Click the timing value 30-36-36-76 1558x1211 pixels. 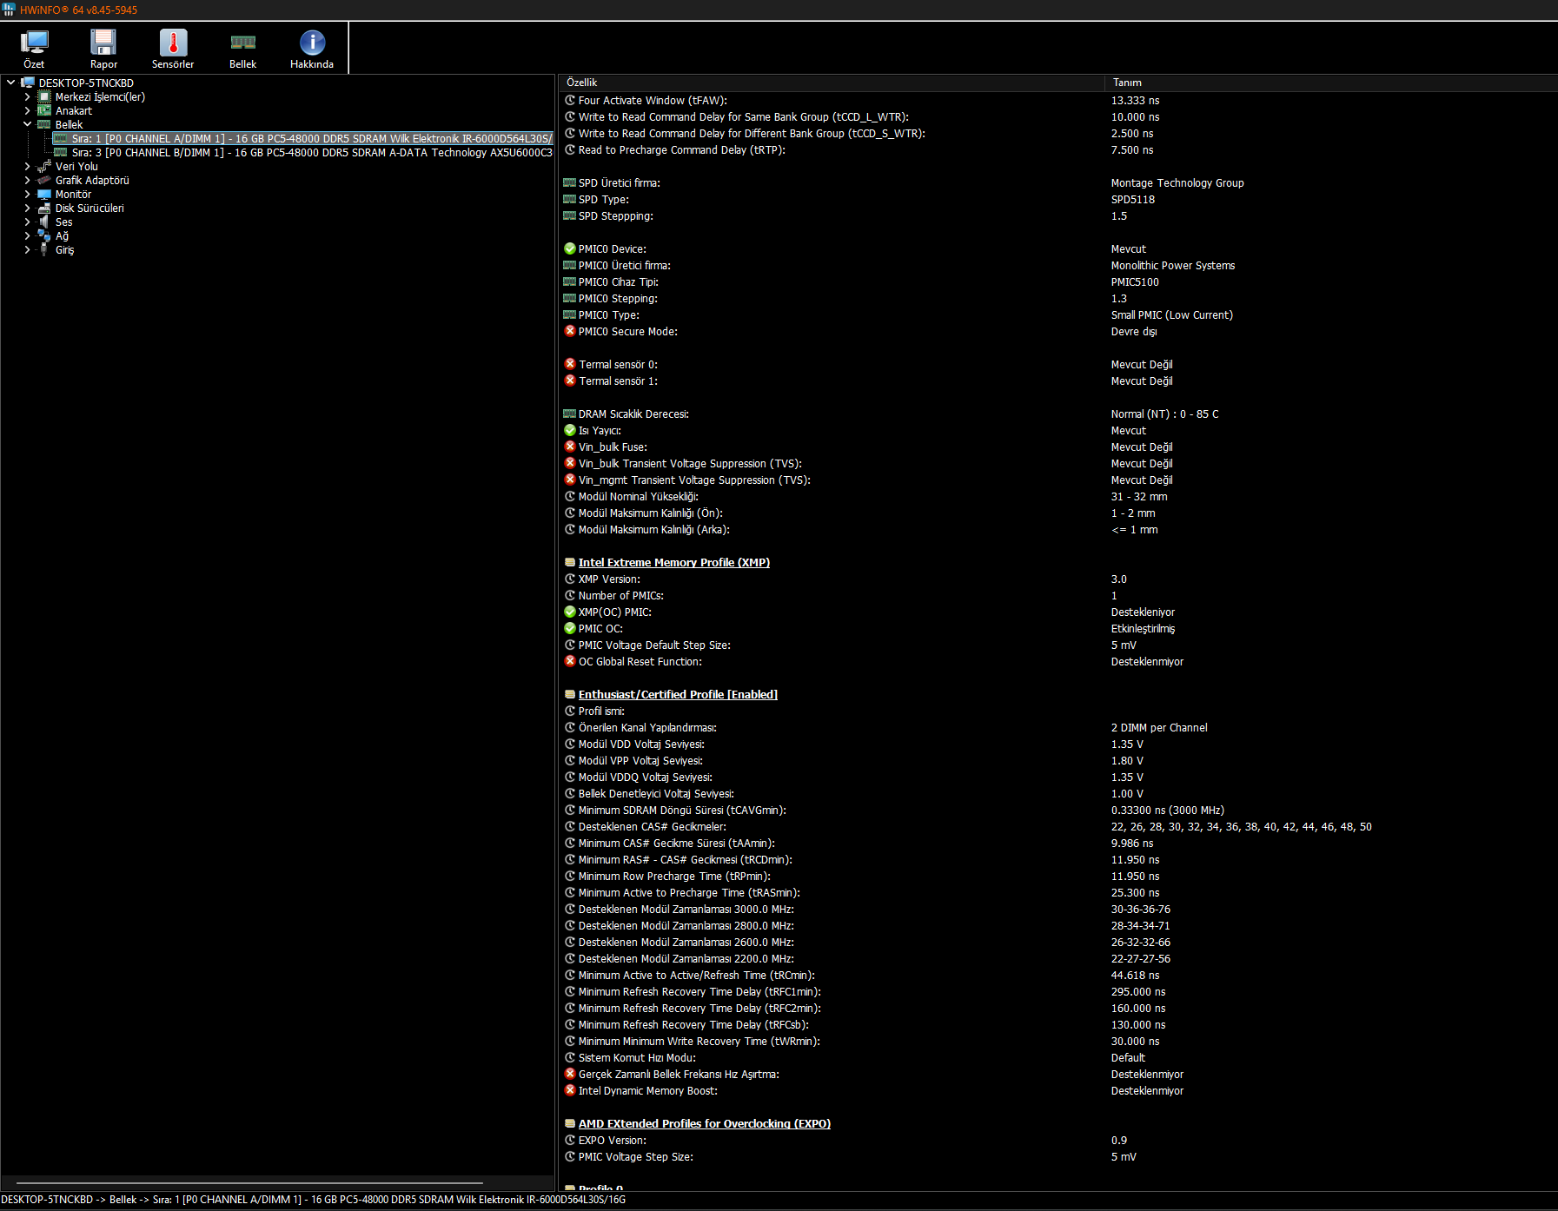click(x=1140, y=909)
